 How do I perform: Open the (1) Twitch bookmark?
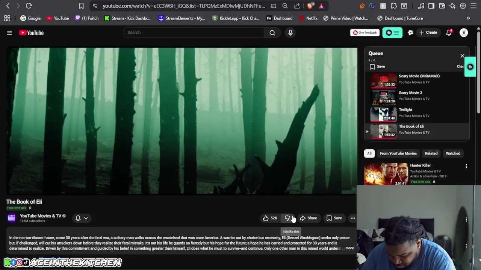(87, 18)
